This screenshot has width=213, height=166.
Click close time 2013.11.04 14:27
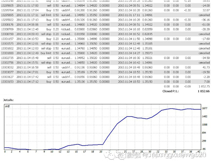129,53
